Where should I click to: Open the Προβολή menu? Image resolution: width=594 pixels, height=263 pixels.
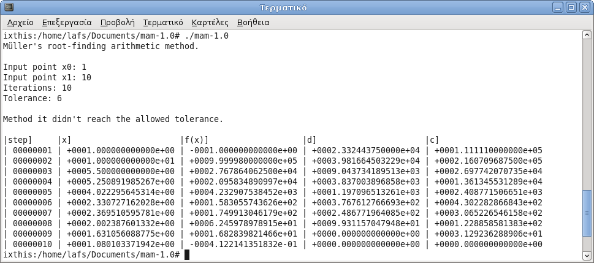pos(117,23)
